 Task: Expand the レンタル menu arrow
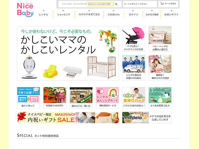click(44, 11)
